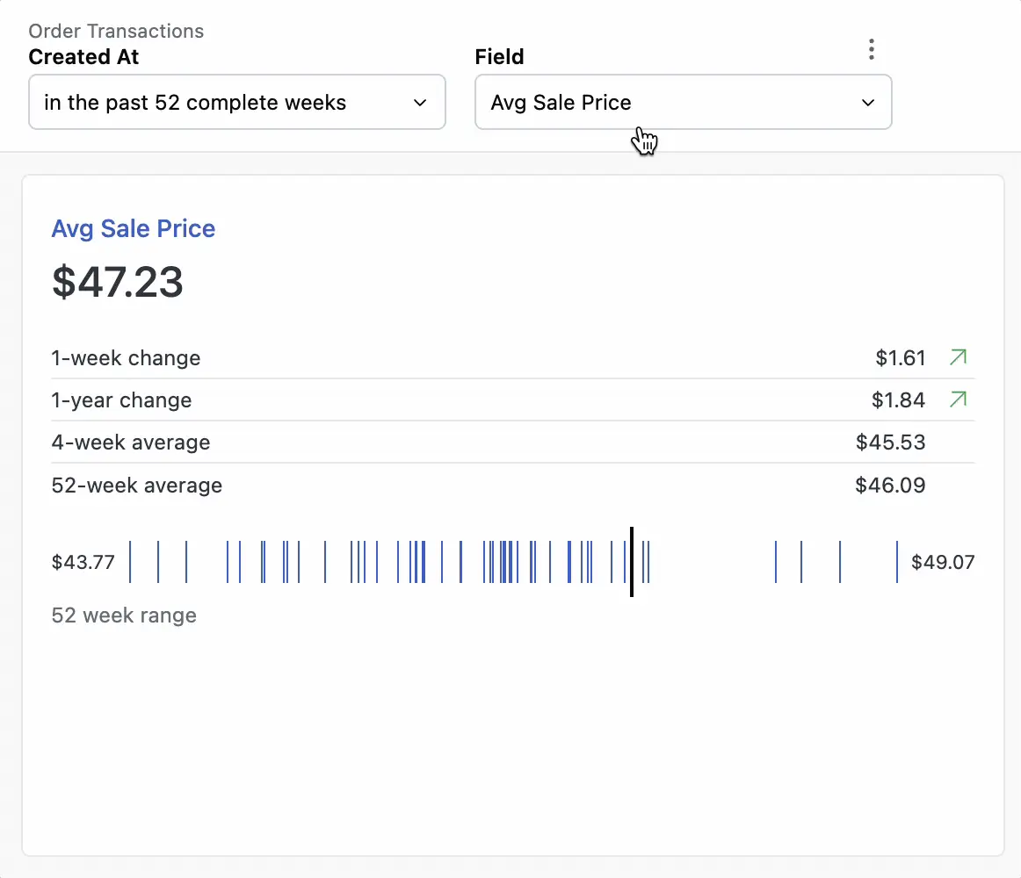Click the $43.77 minimum range label
The height and width of the screenshot is (878, 1021).
[x=83, y=563]
